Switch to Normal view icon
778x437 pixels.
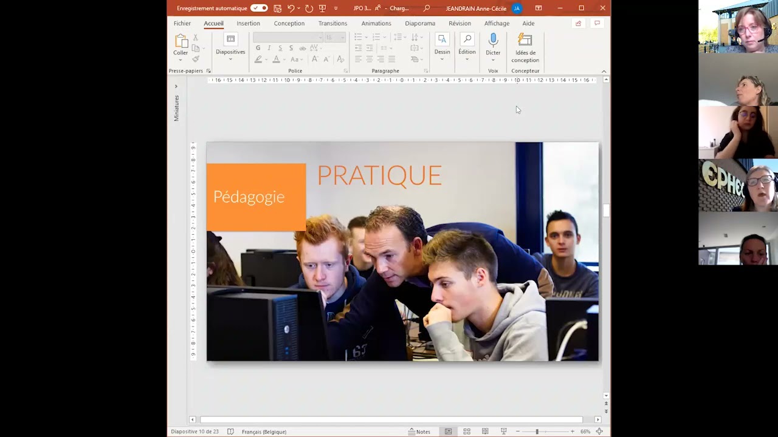pos(448,432)
